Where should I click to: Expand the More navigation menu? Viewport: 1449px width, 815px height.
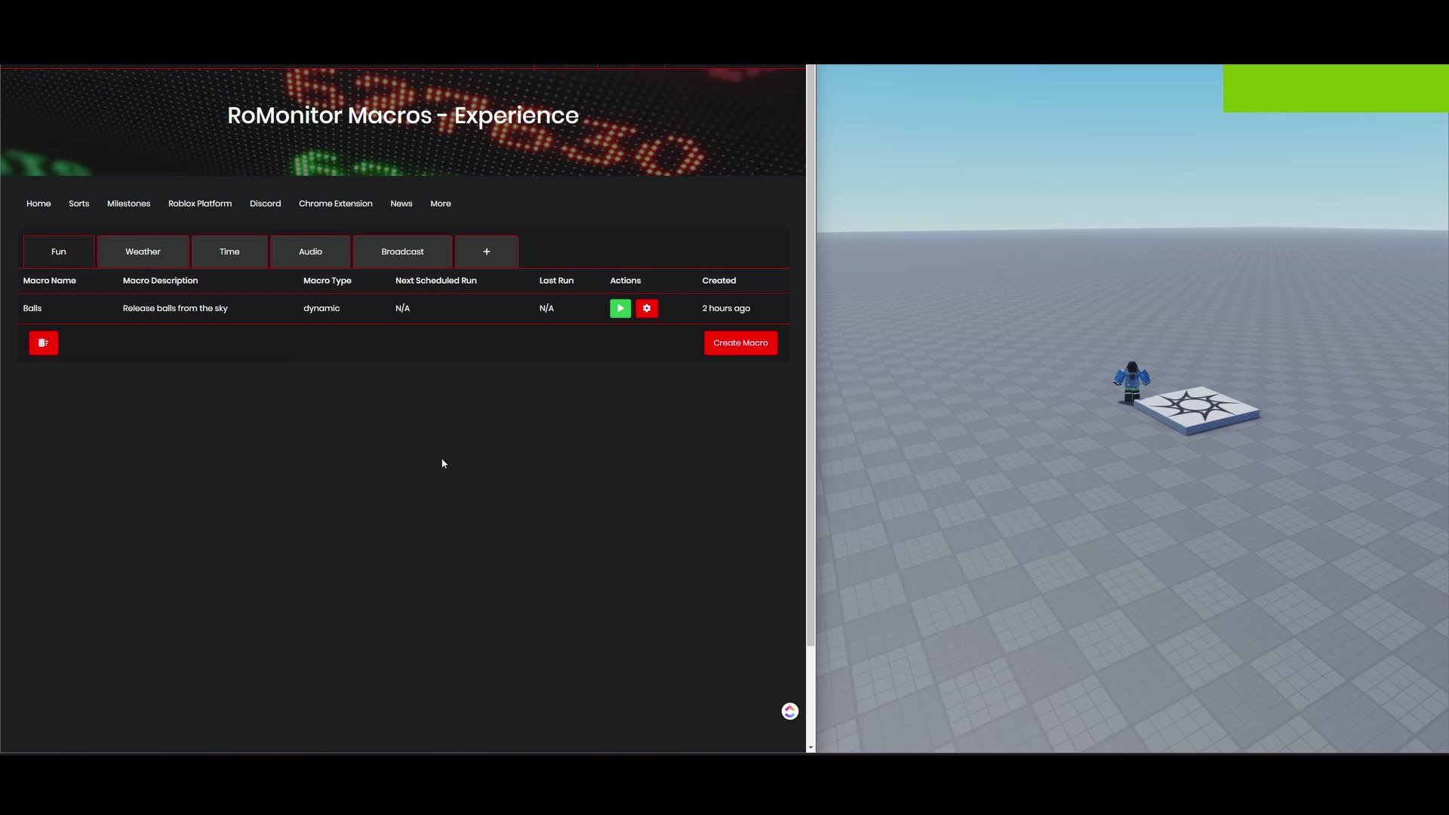coord(441,204)
